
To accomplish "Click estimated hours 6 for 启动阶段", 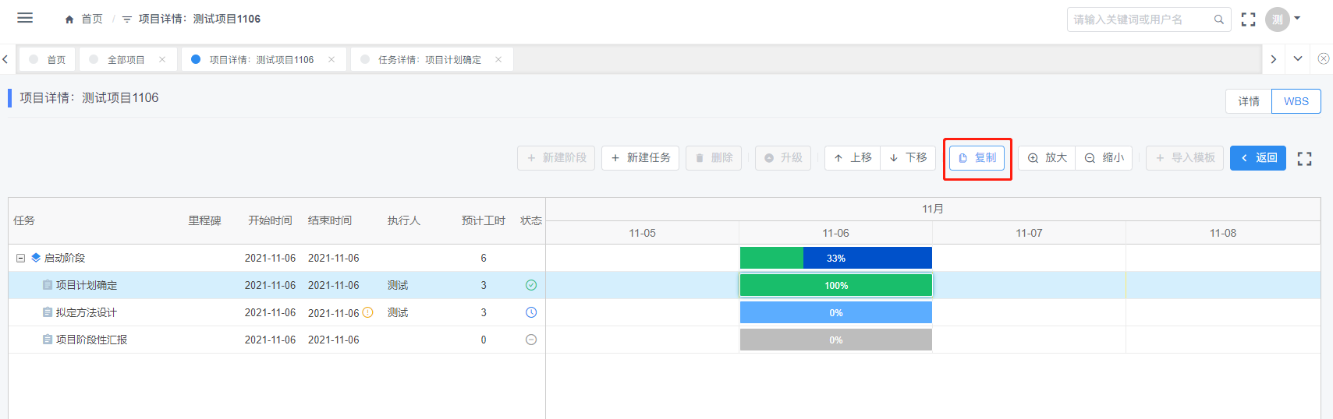I will tap(484, 258).
